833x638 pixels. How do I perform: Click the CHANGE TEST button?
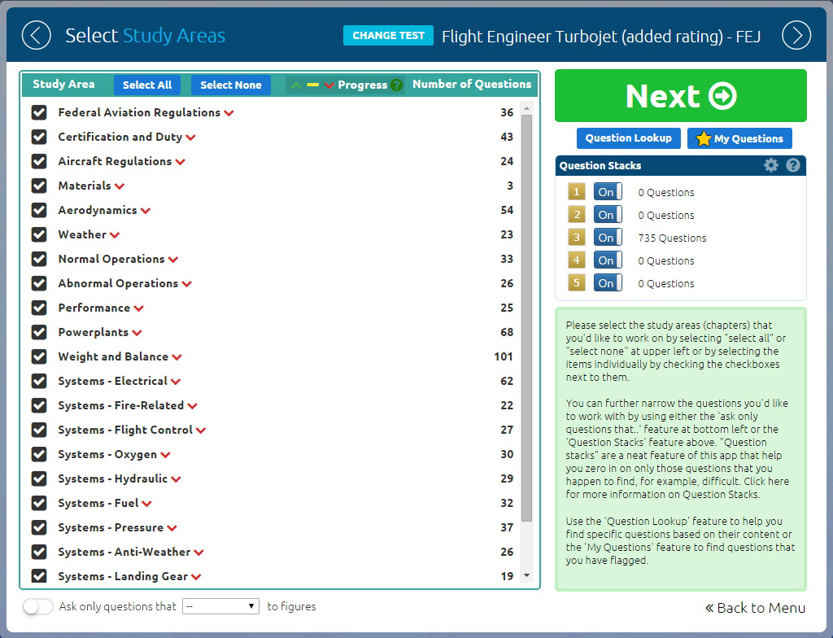pos(388,36)
